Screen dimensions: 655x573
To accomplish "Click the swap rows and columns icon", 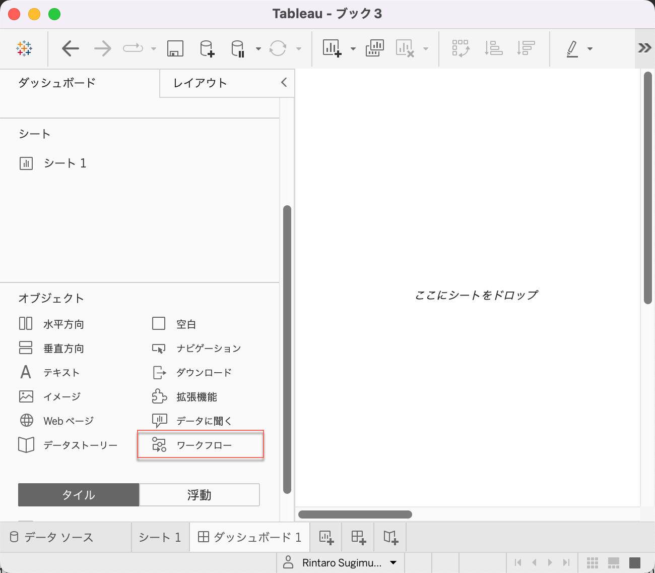I will pyautogui.click(x=461, y=48).
